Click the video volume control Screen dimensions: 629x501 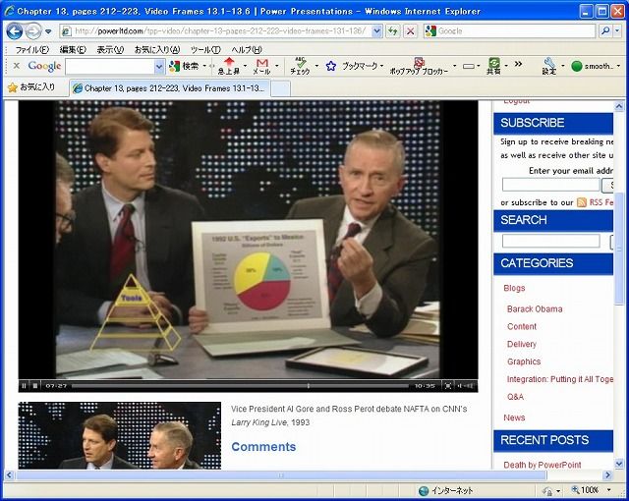click(x=465, y=385)
